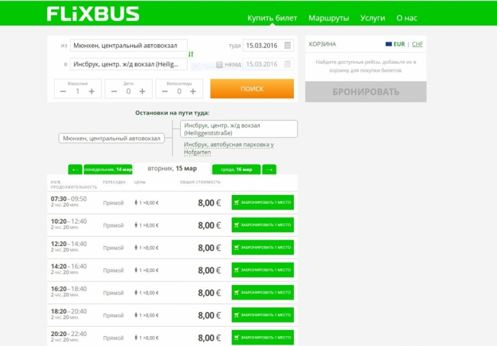
Task: Increase adults count with plus
Action: (91, 91)
